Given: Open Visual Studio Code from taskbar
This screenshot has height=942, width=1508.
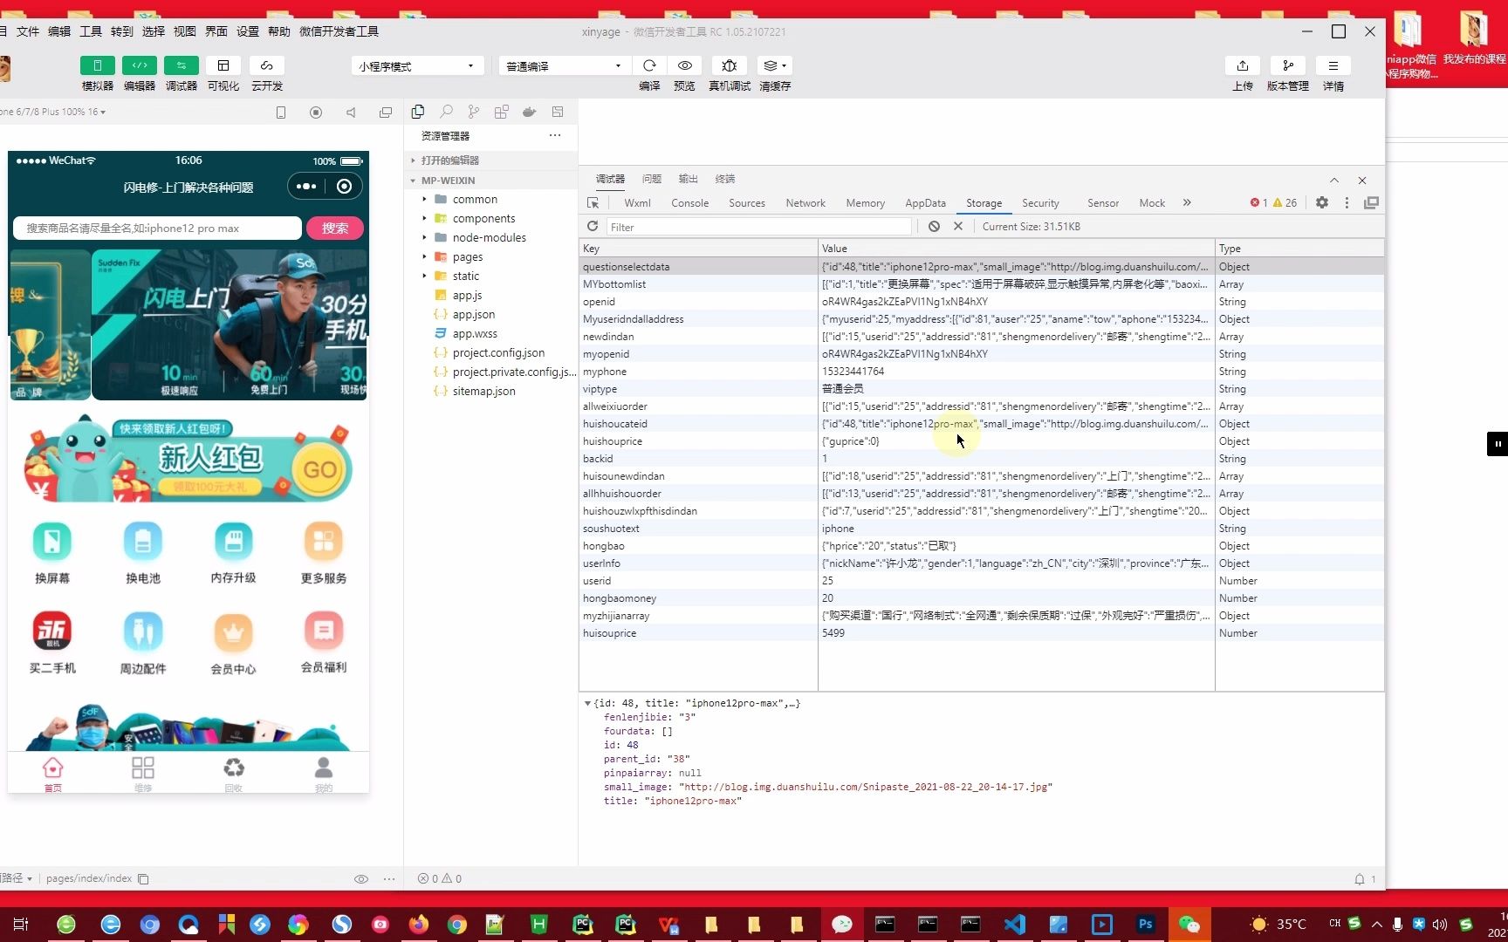Looking at the screenshot, I should [x=1014, y=924].
